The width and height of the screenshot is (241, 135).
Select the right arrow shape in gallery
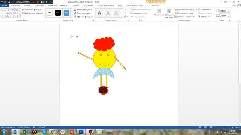pyautogui.click(x=8, y=16)
